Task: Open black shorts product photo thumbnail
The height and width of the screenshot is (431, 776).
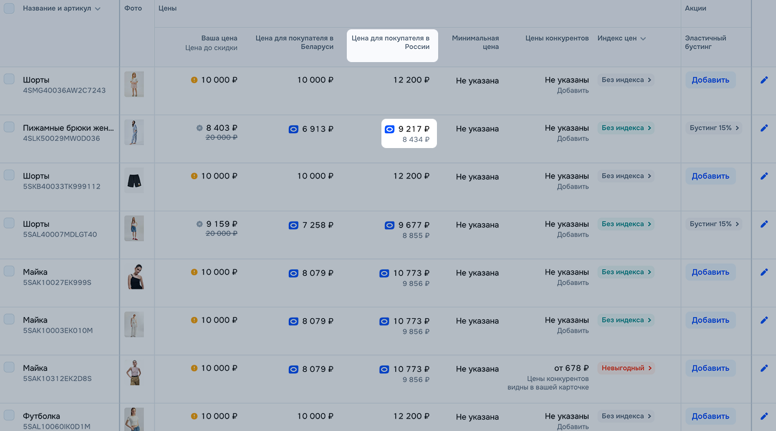Action: coord(134,180)
